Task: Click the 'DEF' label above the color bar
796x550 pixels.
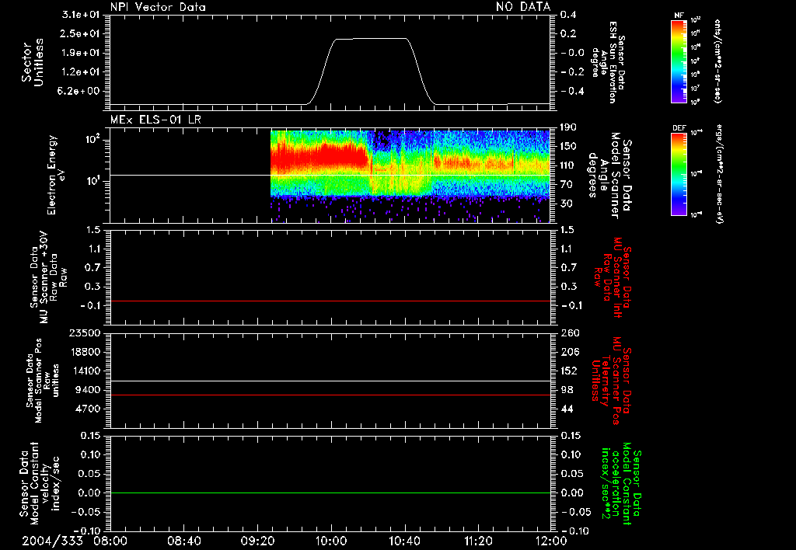Action: 679,128
